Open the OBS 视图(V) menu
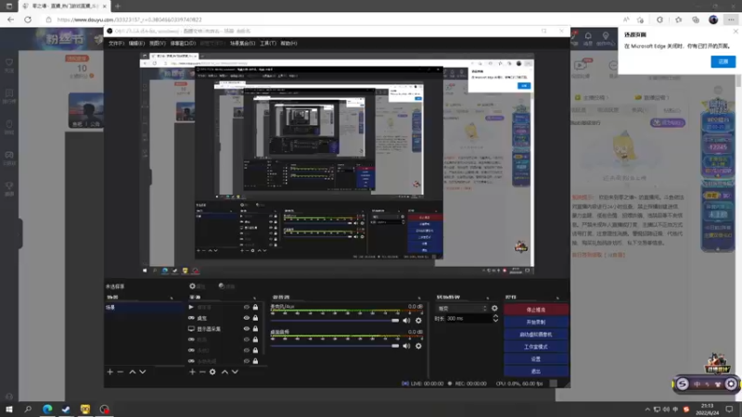 pos(157,43)
